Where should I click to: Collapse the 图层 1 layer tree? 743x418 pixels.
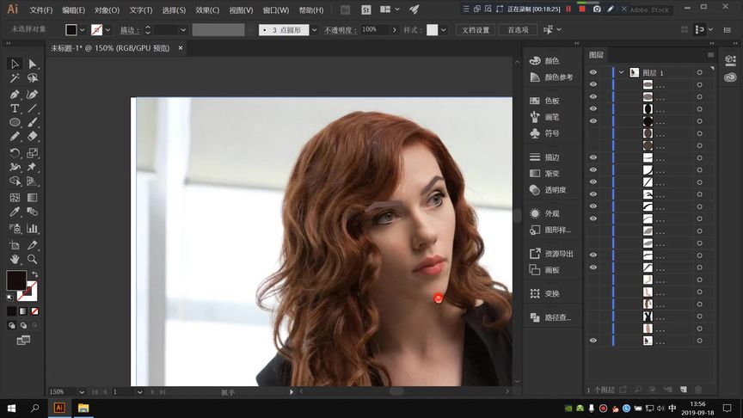point(620,73)
